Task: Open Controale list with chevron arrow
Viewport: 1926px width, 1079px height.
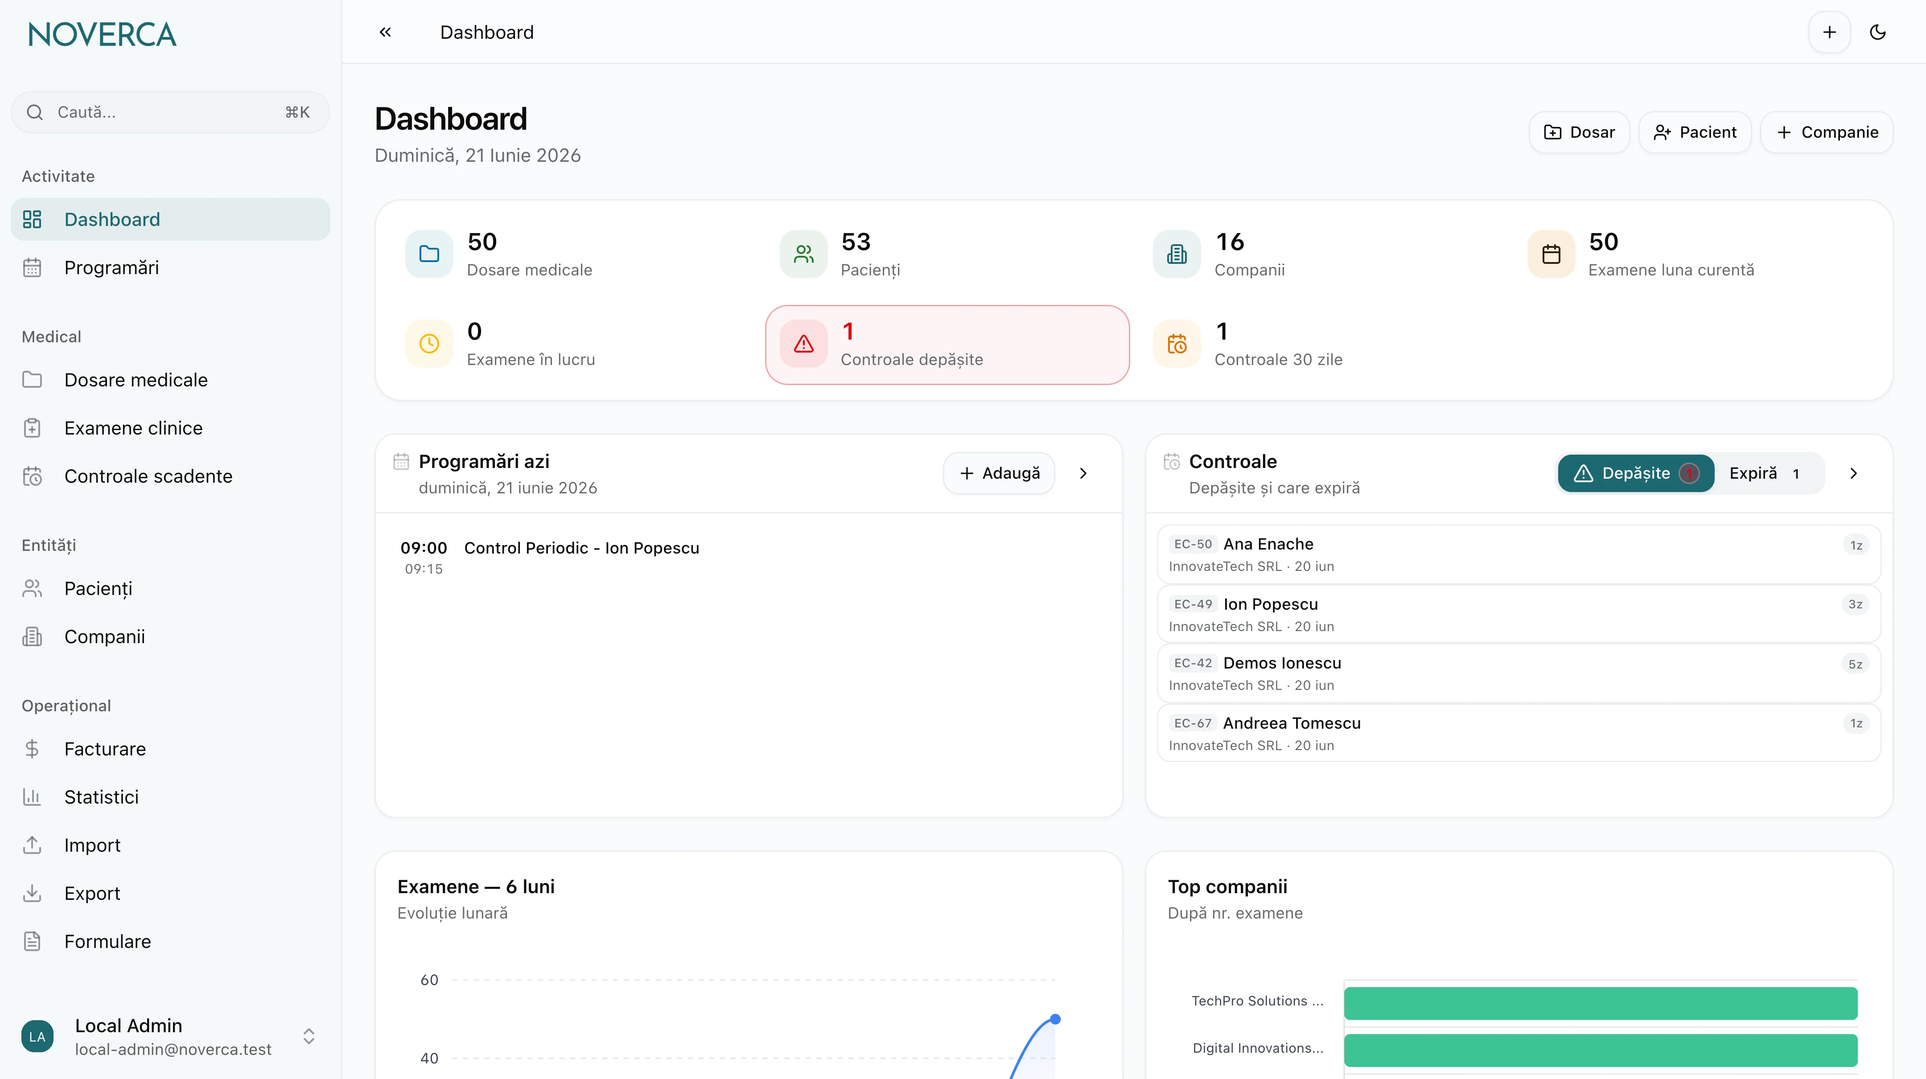Action: [1853, 473]
